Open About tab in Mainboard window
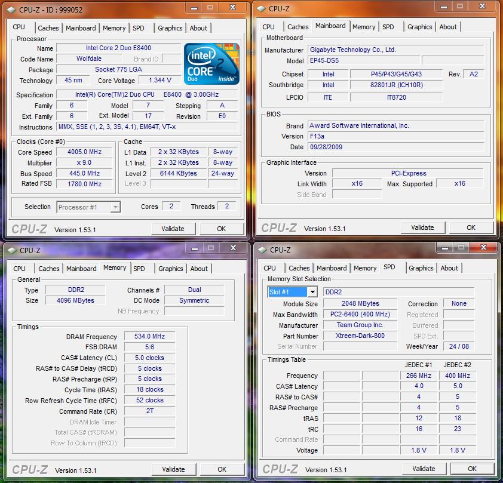 (448, 27)
